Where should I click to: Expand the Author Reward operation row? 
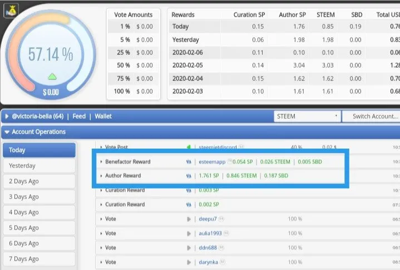(x=101, y=176)
